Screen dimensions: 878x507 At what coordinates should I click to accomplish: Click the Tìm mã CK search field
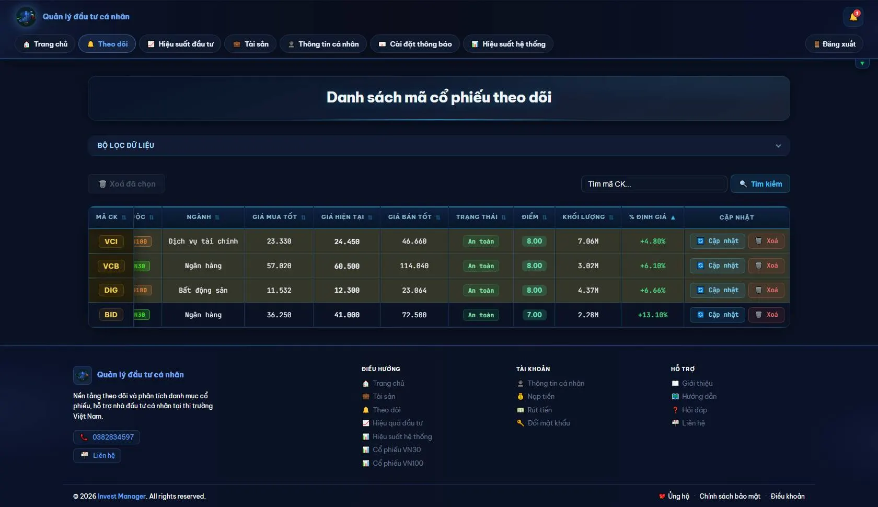(x=654, y=184)
